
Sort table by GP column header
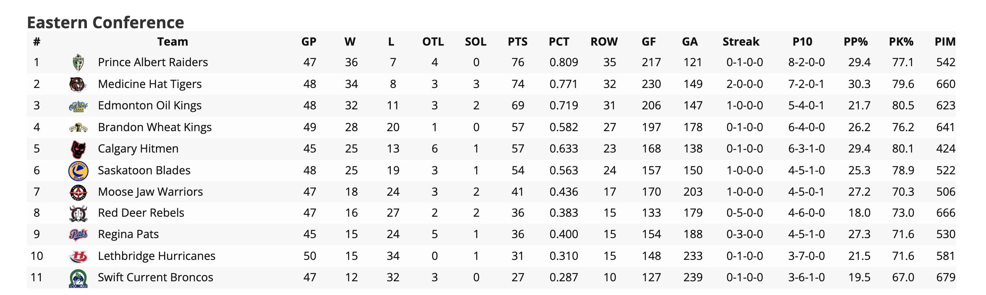point(309,42)
